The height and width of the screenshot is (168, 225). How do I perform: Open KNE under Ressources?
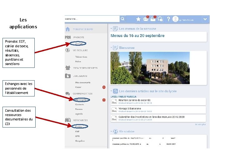[x=77, y=131]
